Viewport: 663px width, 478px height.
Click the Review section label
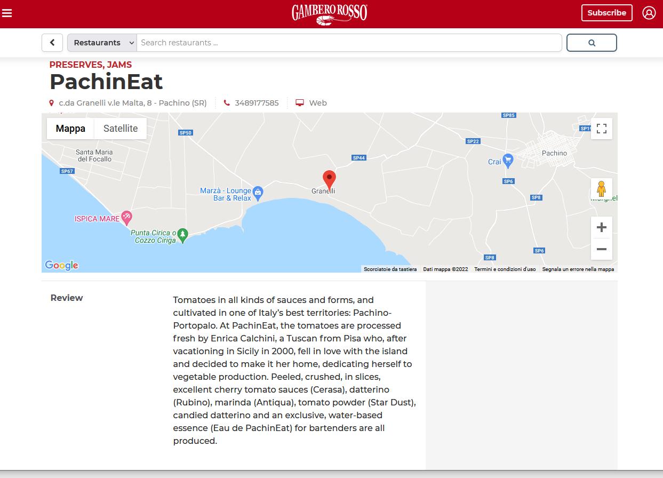67,298
